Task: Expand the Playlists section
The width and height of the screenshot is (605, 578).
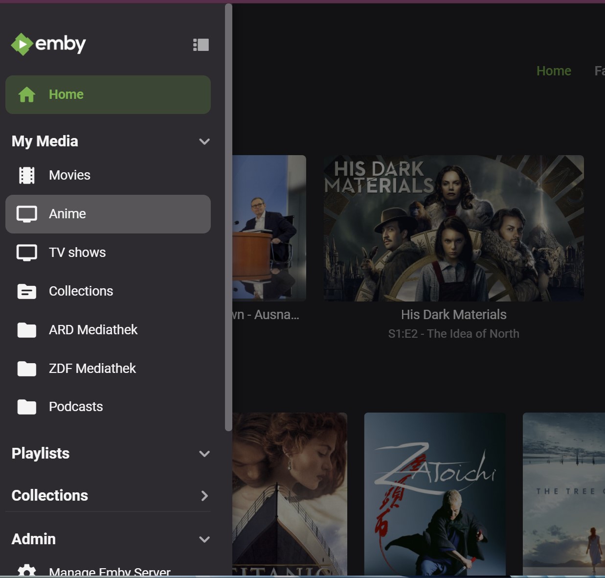Action: pyautogui.click(x=204, y=454)
